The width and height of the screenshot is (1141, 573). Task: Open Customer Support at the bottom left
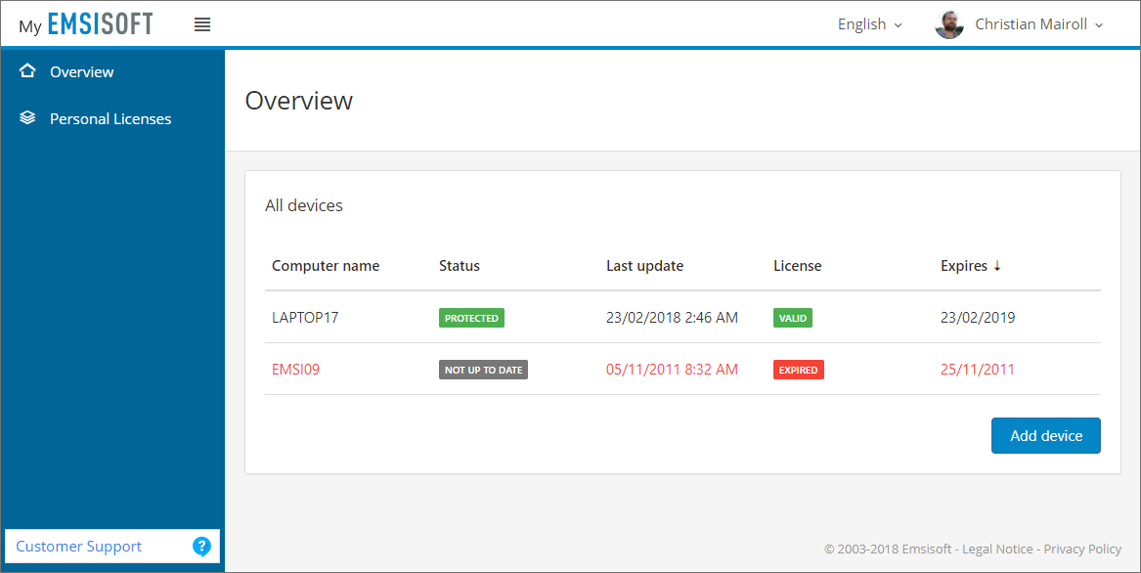78,546
